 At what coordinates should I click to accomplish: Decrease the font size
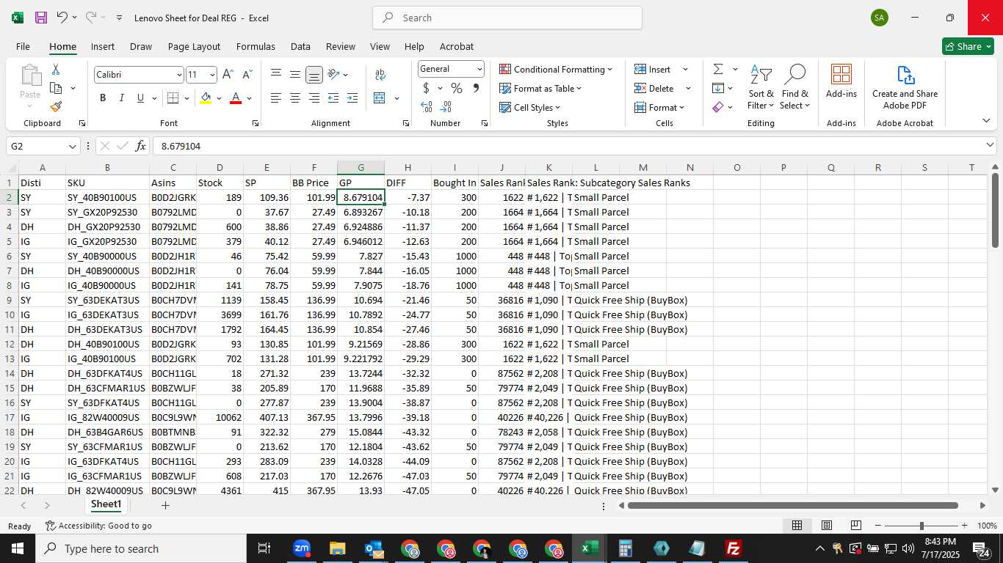pyautogui.click(x=247, y=74)
